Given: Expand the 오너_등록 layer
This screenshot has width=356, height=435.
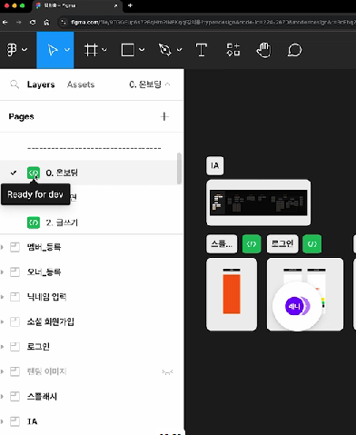Looking at the screenshot, I should (x=3, y=272).
